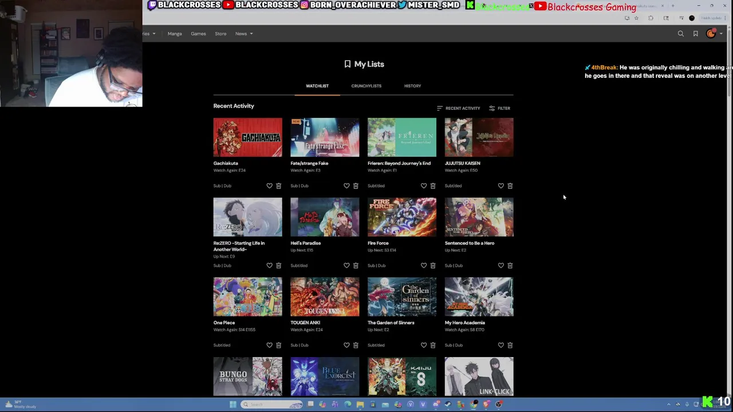Toggle favorite heart on One Piece
The width and height of the screenshot is (733, 412).
(269, 345)
